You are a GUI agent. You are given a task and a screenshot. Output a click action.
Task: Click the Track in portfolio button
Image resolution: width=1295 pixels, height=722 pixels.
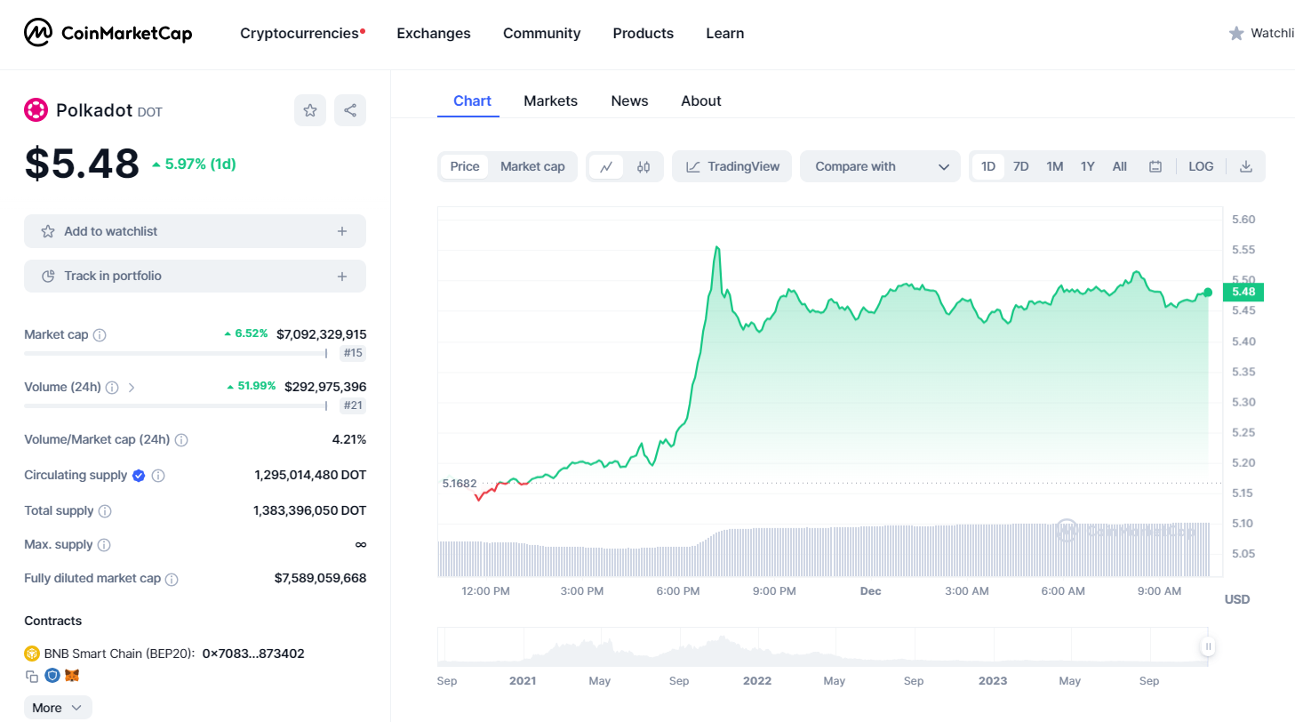(x=195, y=277)
